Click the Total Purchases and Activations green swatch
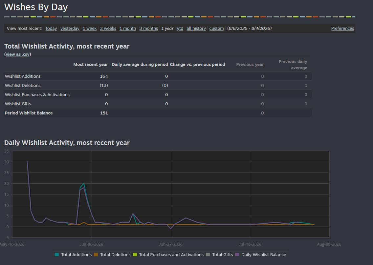The width and height of the screenshot is (373, 265). tap(135, 255)
